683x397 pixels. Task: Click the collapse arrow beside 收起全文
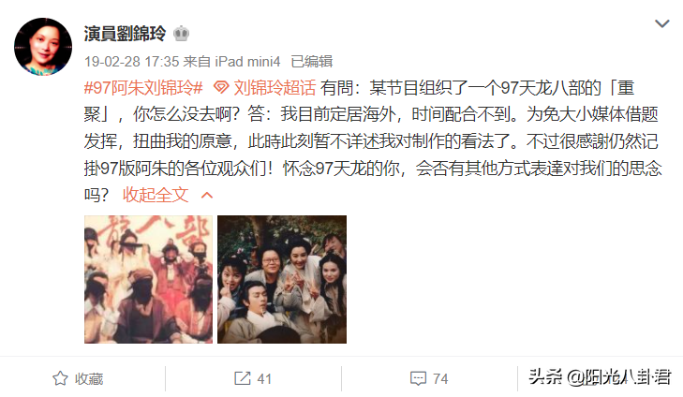(x=207, y=196)
